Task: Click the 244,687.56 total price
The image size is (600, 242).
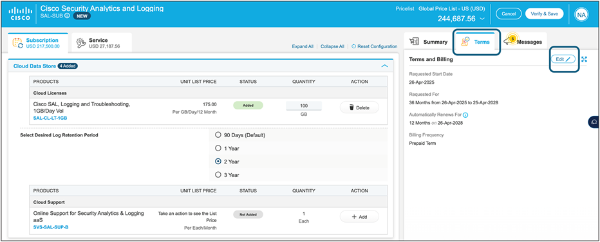Action: pos(456,19)
